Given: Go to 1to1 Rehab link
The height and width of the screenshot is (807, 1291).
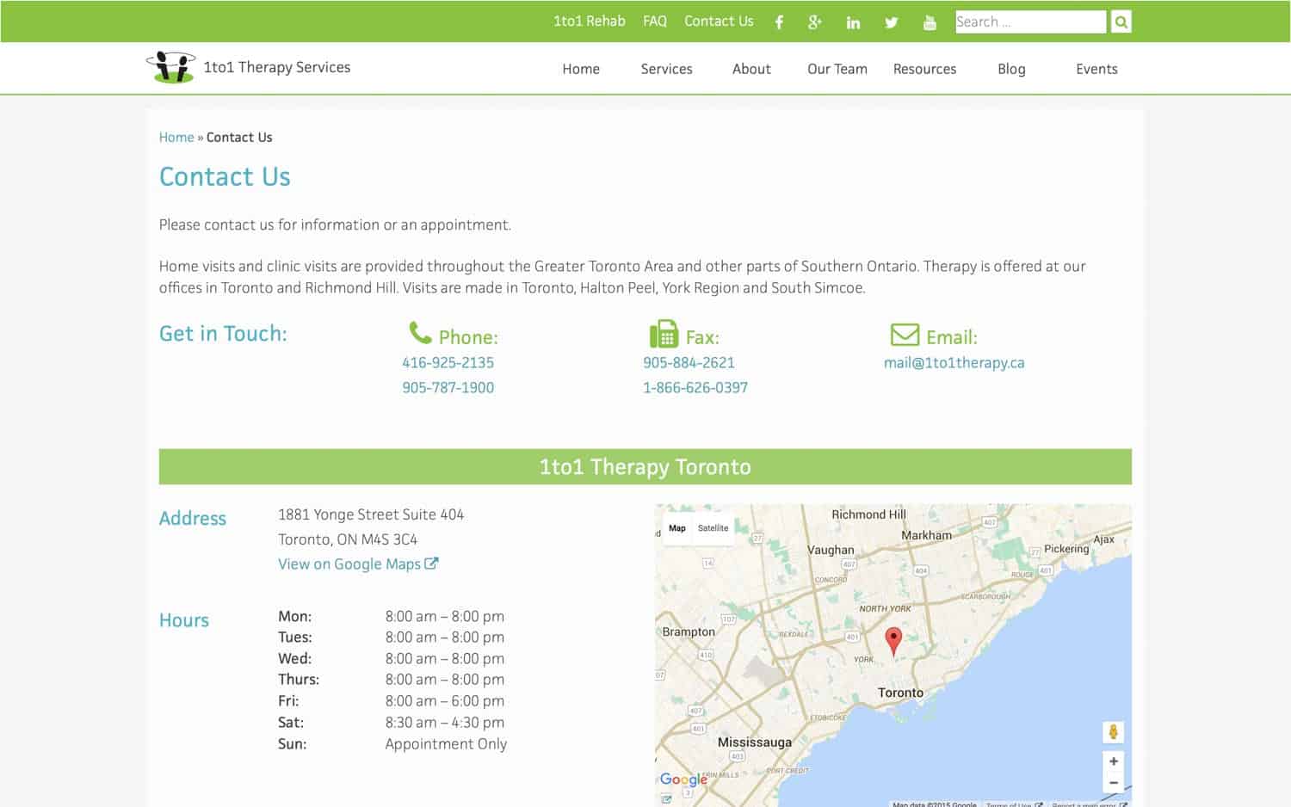Looking at the screenshot, I should point(590,21).
